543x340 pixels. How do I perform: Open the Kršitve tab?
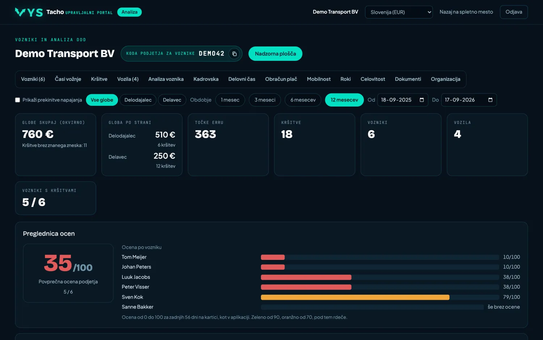99,79
